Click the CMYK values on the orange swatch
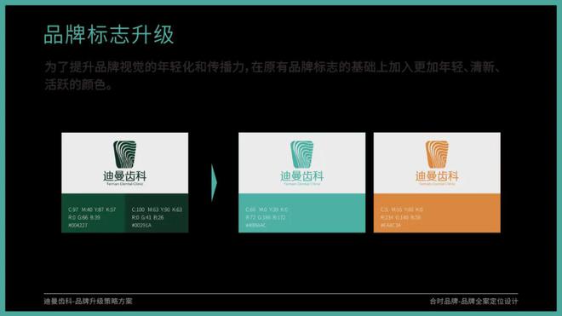The width and height of the screenshot is (562, 316). click(402, 210)
